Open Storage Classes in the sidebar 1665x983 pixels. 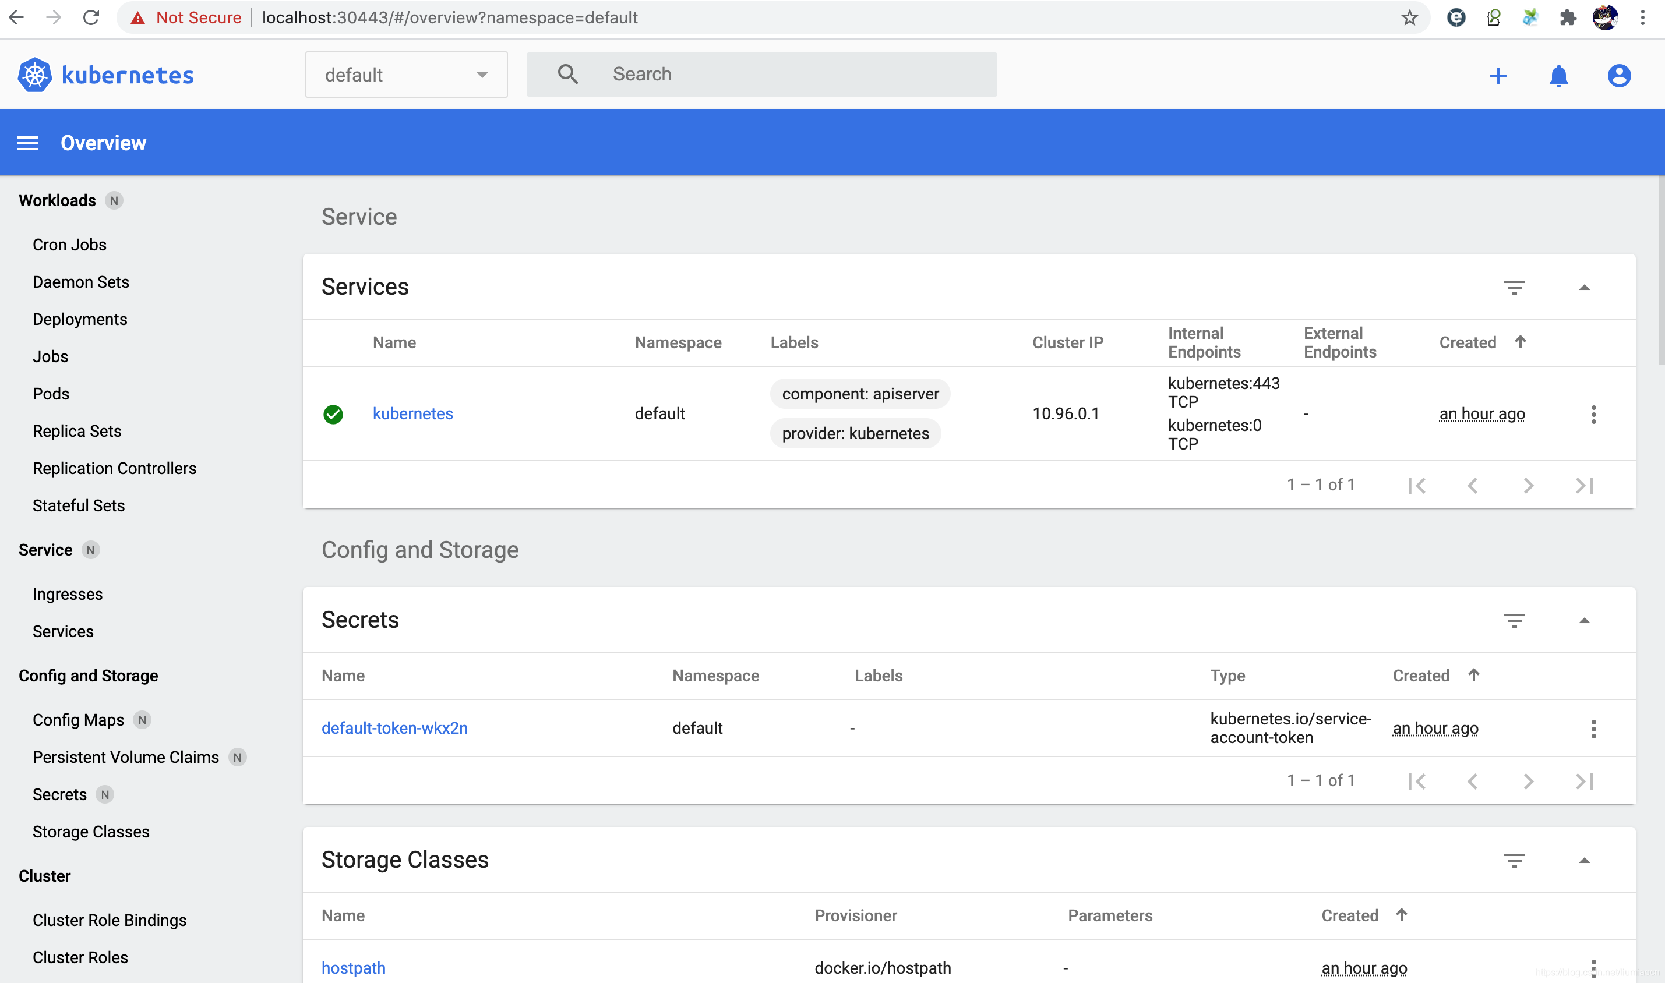[x=91, y=832]
